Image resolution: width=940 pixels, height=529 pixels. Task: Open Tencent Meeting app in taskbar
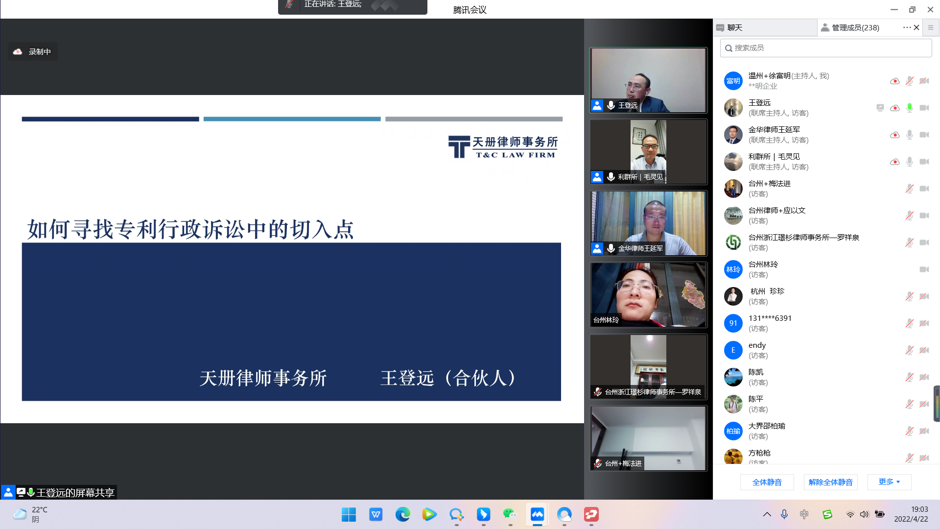(x=537, y=514)
